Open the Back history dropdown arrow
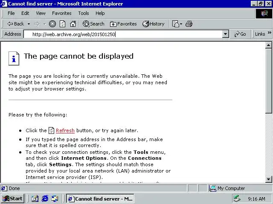The height and width of the screenshot is (204, 273). pyautogui.click(x=29, y=24)
